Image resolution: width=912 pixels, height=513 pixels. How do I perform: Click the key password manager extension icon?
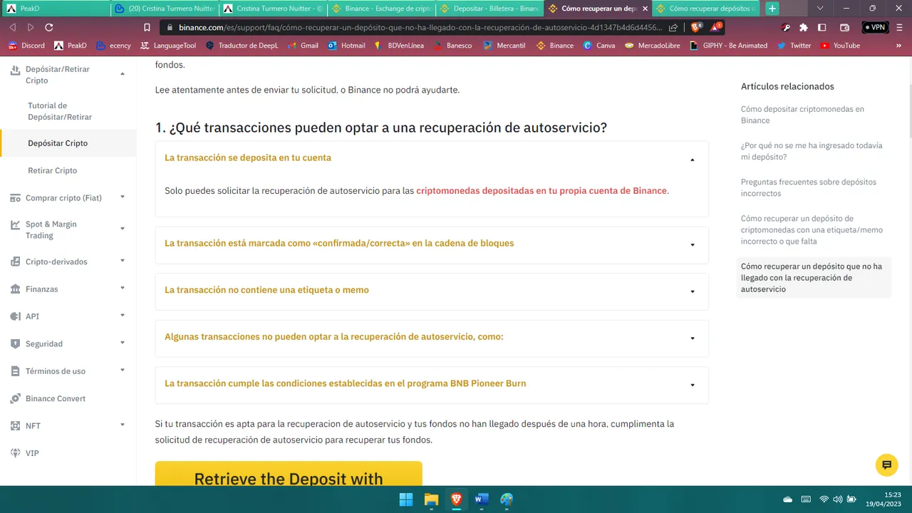[x=786, y=27]
